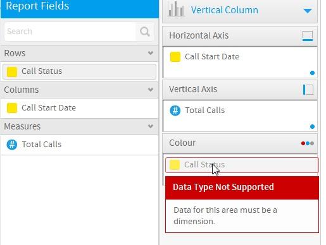326x245 pixels.
Task: Click the Horizontal Axis layout icon
Action: (x=308, y=36)
